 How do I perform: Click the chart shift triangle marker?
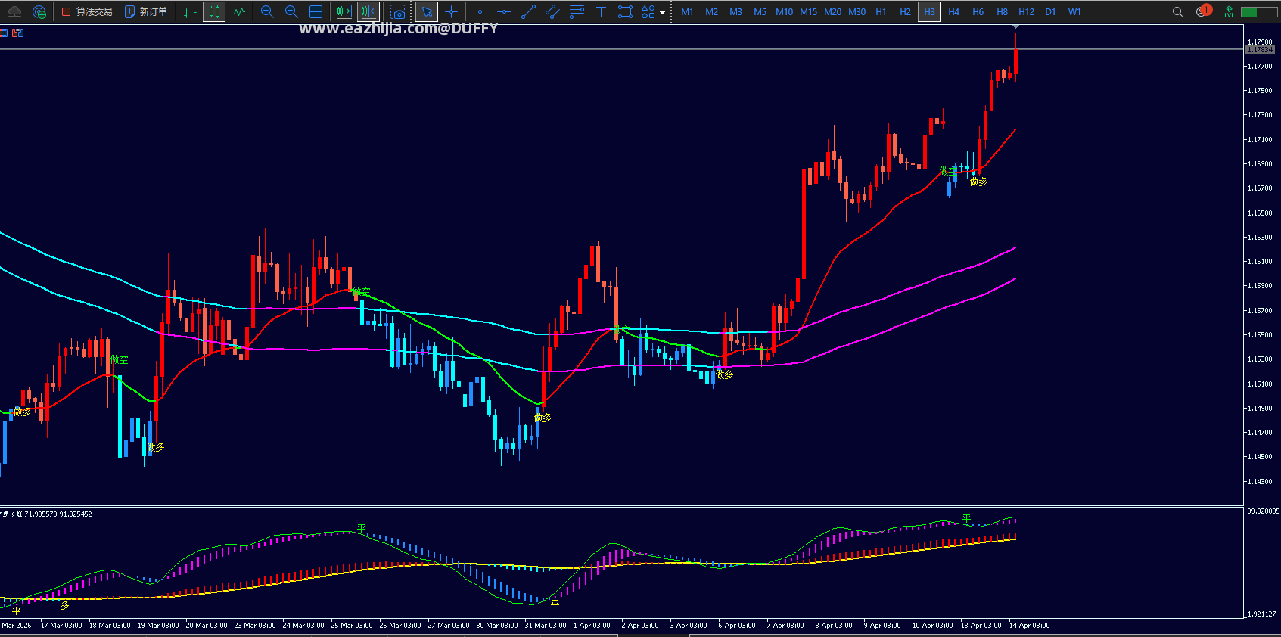click(x=1015, y=26)
